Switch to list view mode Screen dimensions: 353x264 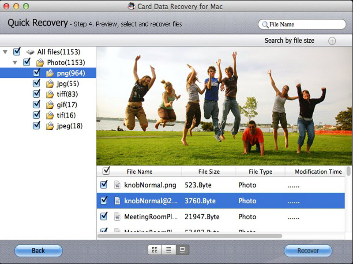pos(168,250)
